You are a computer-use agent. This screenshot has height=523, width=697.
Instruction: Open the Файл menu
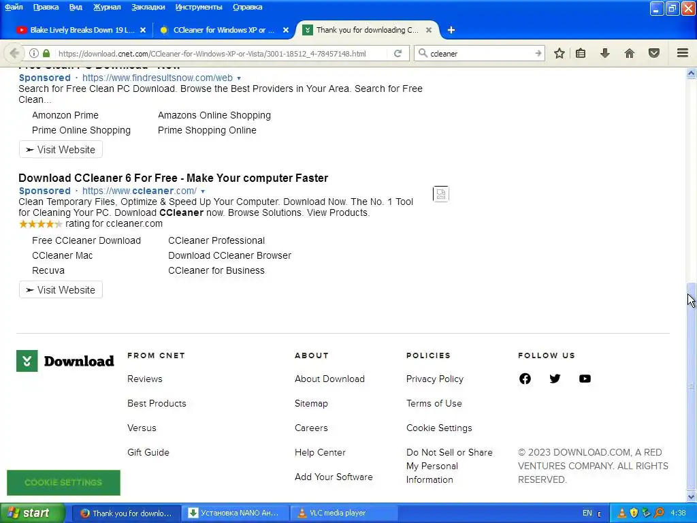14,7
